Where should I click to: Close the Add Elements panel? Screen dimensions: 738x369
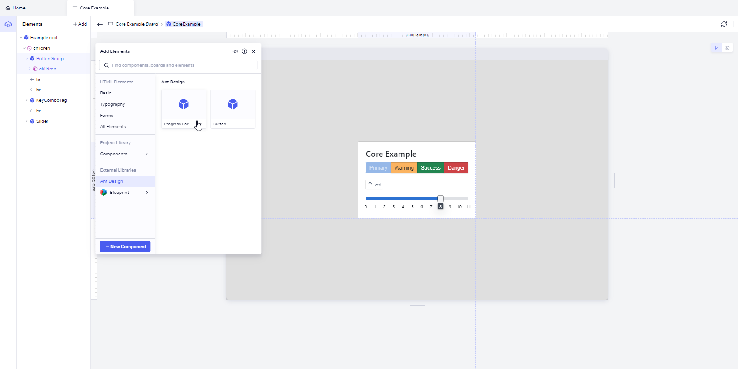point(253,51)
